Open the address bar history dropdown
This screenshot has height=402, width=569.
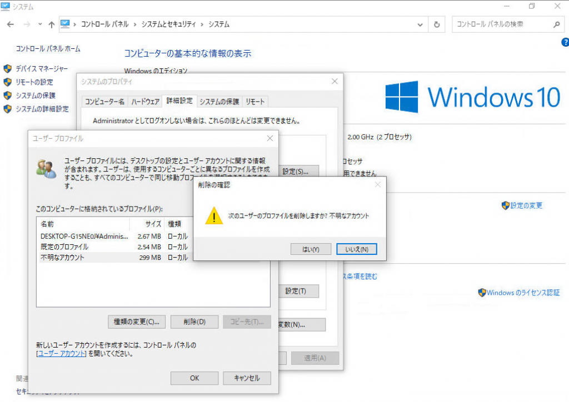(420, 24)
